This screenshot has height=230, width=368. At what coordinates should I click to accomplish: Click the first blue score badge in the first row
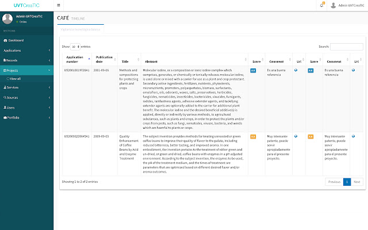[x=253, y=70]
